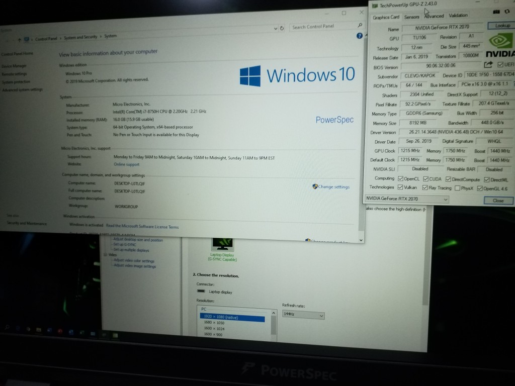Toggle the CUDA checkbox
The height and width of the screenshot is (386, 515).
tap(425, 179)
